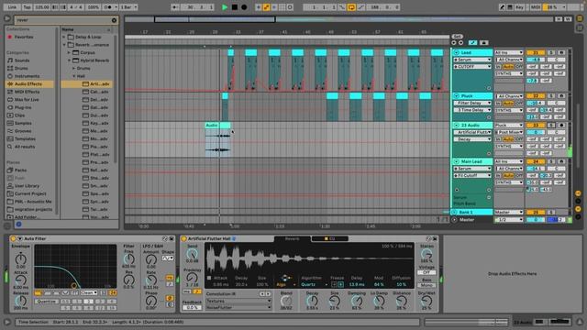
Task: Open Textures convolution category dropdown
Action: point(238,302)
